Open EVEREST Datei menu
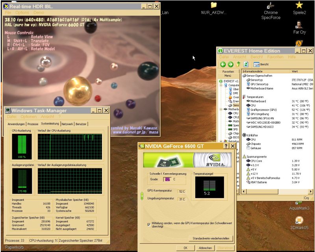Image resolution: width=315 pixels, height=252 pixels. 224,57
